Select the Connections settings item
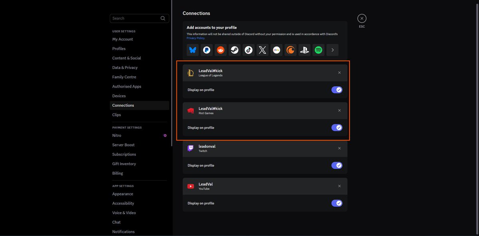 coord(139,105)
